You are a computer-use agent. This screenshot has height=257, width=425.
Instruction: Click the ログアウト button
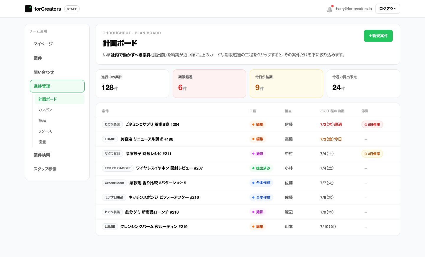[388, 9]
